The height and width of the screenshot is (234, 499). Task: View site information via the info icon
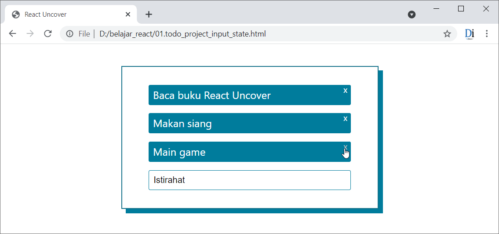(70, 34)
